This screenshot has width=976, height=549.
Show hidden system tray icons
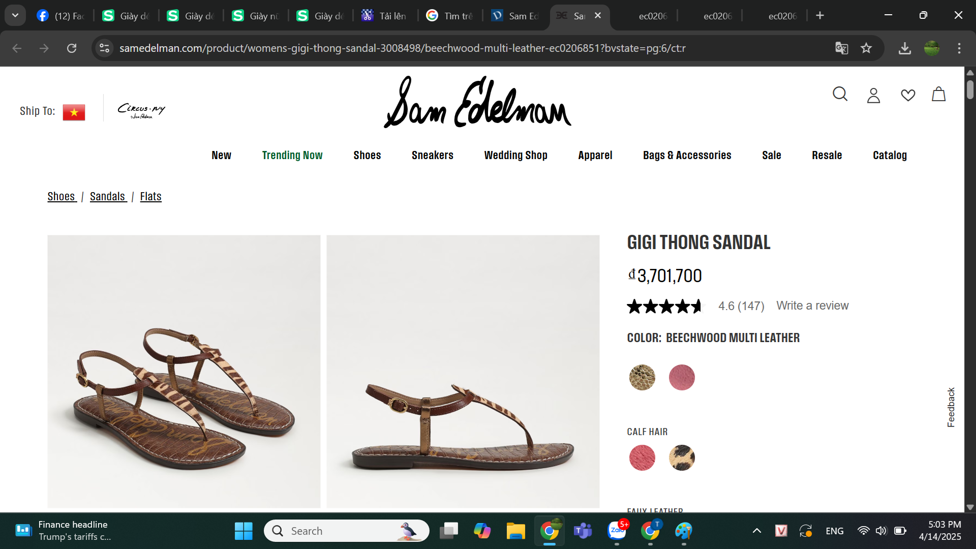(756, 531)
